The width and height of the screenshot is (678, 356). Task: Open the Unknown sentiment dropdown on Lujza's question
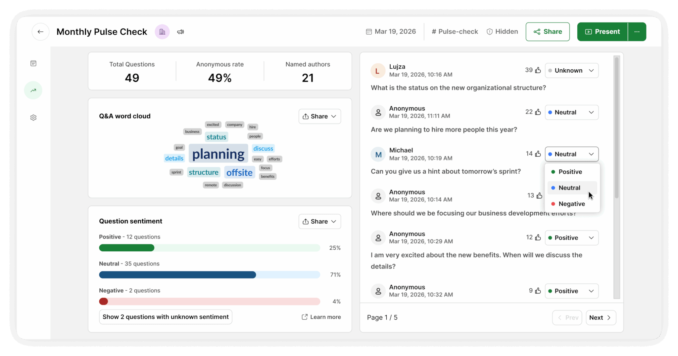click(571, 70)
